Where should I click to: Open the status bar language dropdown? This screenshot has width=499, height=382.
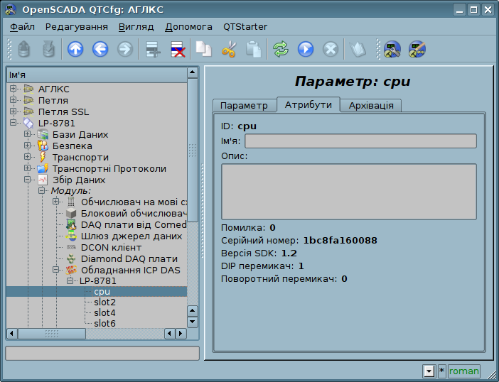tap(428, 371)
